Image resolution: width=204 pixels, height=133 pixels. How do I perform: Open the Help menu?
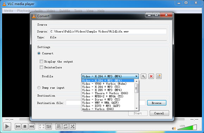click(x=101, y=11)
